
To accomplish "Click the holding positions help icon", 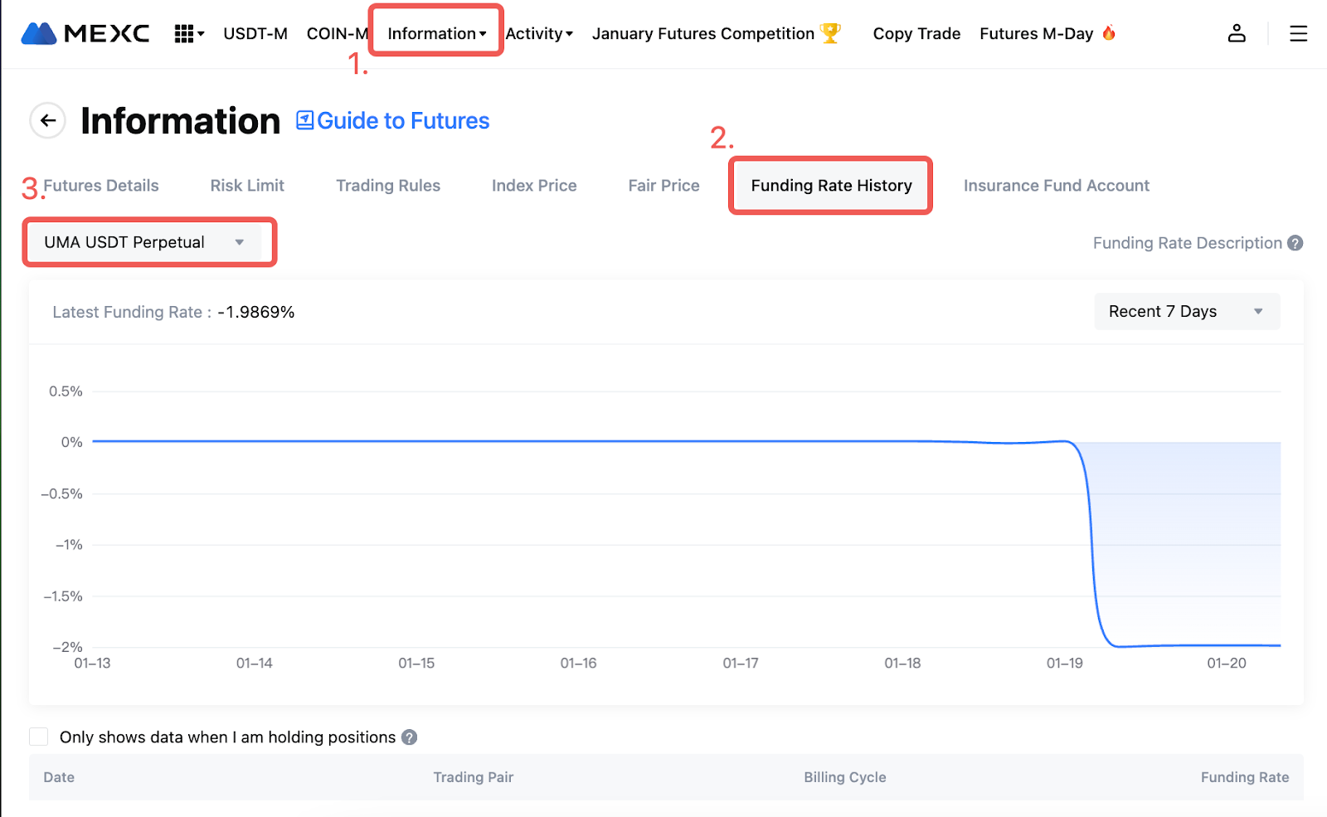I will coord(409,737).
